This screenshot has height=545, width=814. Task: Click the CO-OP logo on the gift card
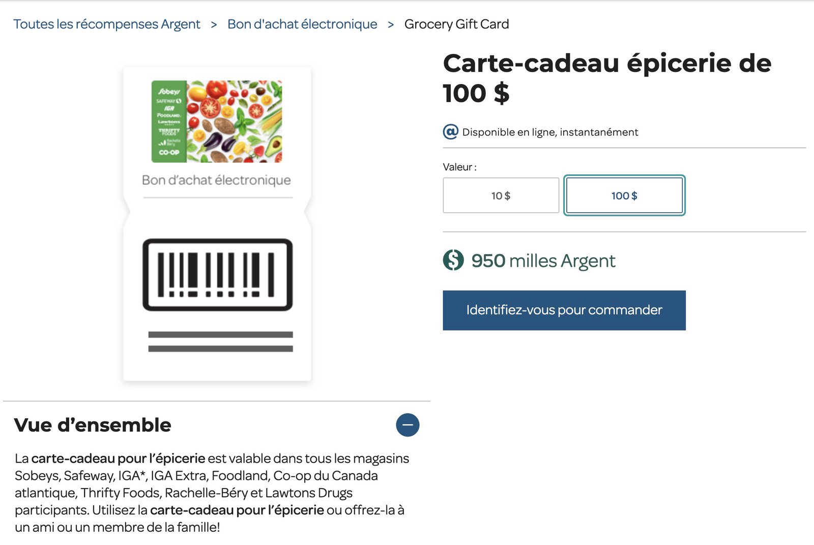[168, 153]
